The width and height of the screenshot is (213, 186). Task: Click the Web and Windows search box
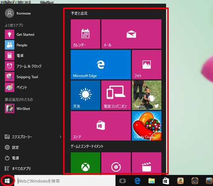pyautogui.click(x=65, y=181)
